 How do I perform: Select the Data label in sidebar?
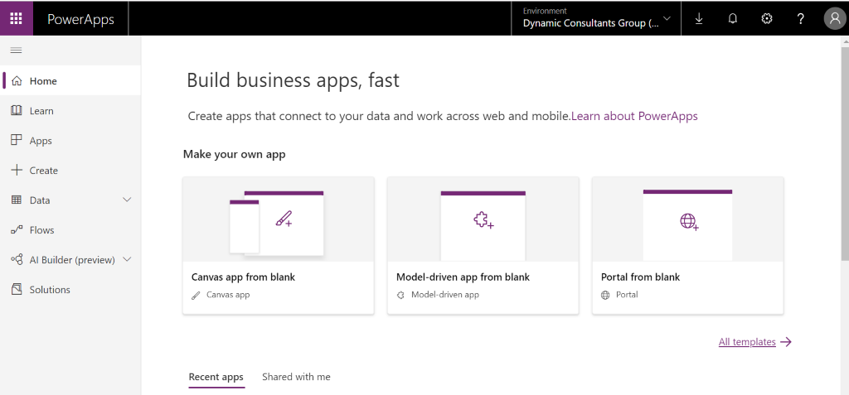point(40,200)
